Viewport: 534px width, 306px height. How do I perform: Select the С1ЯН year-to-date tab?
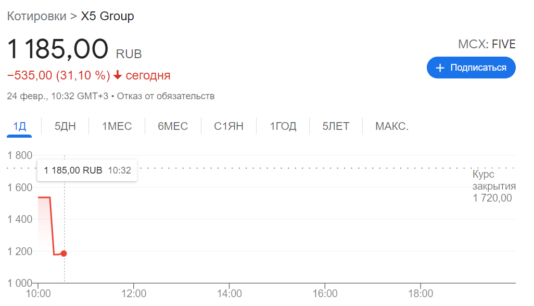[228, 126]
